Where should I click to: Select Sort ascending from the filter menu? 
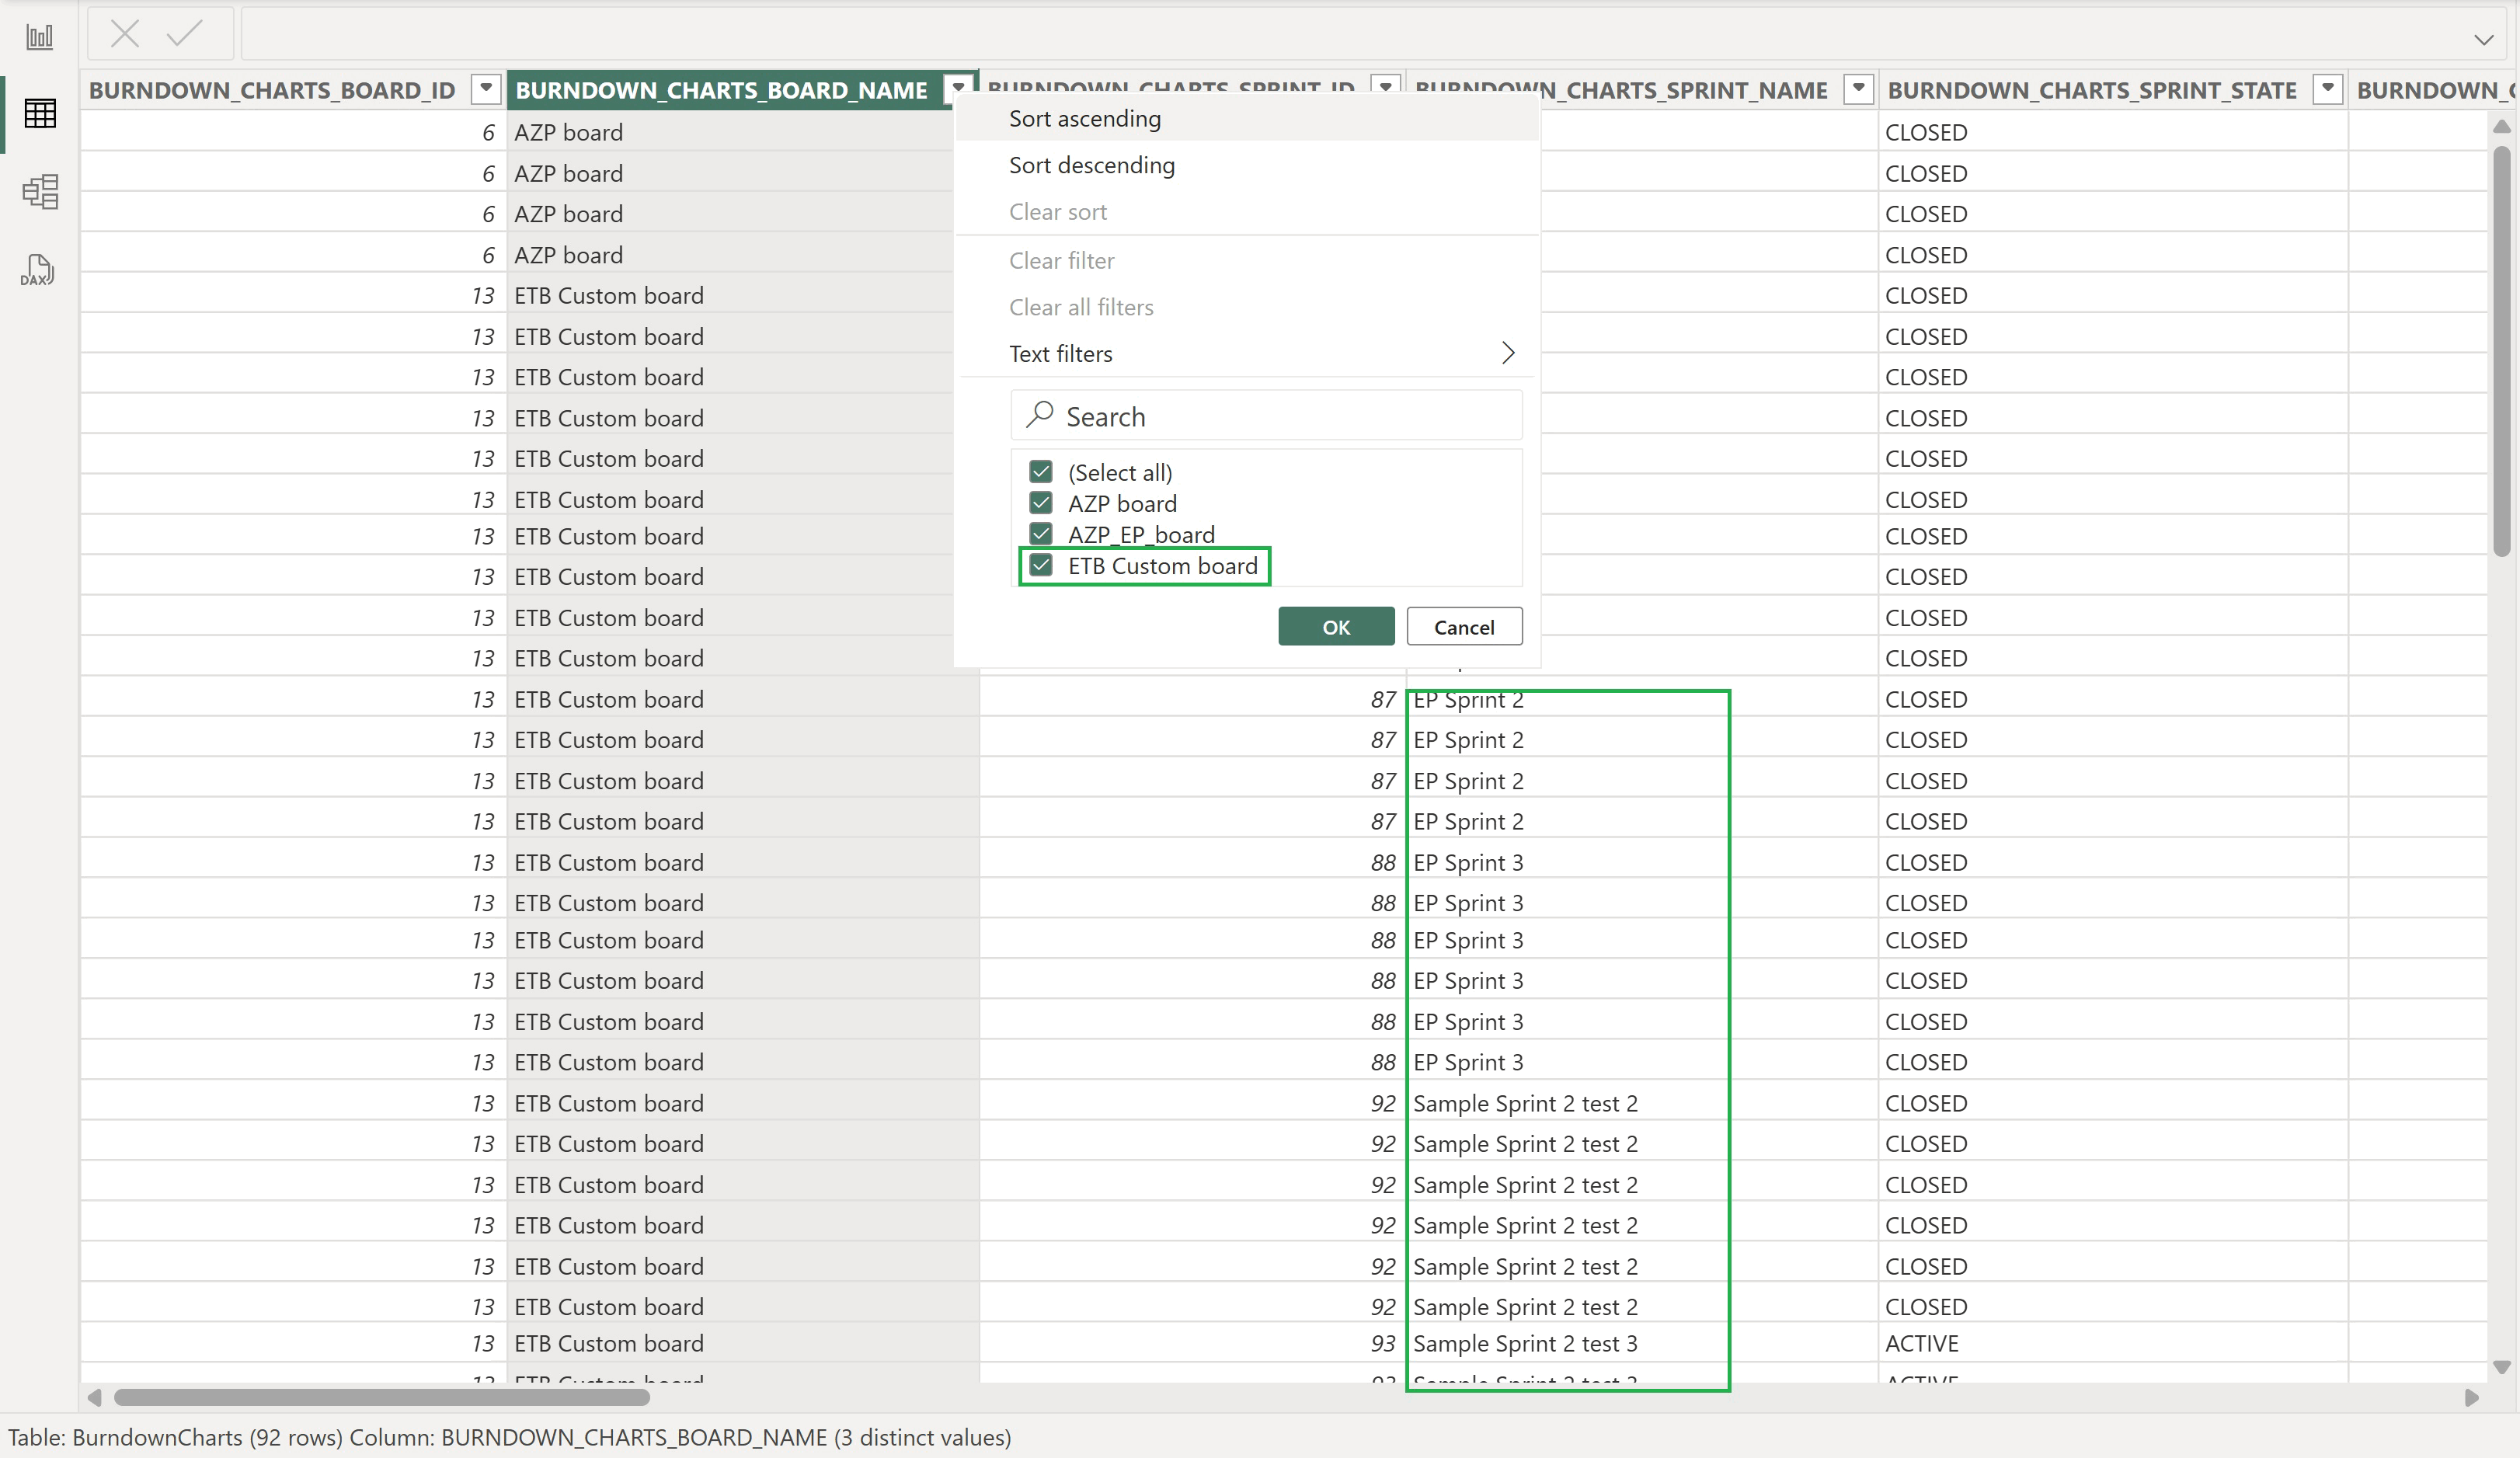(x=1085, y=118)
